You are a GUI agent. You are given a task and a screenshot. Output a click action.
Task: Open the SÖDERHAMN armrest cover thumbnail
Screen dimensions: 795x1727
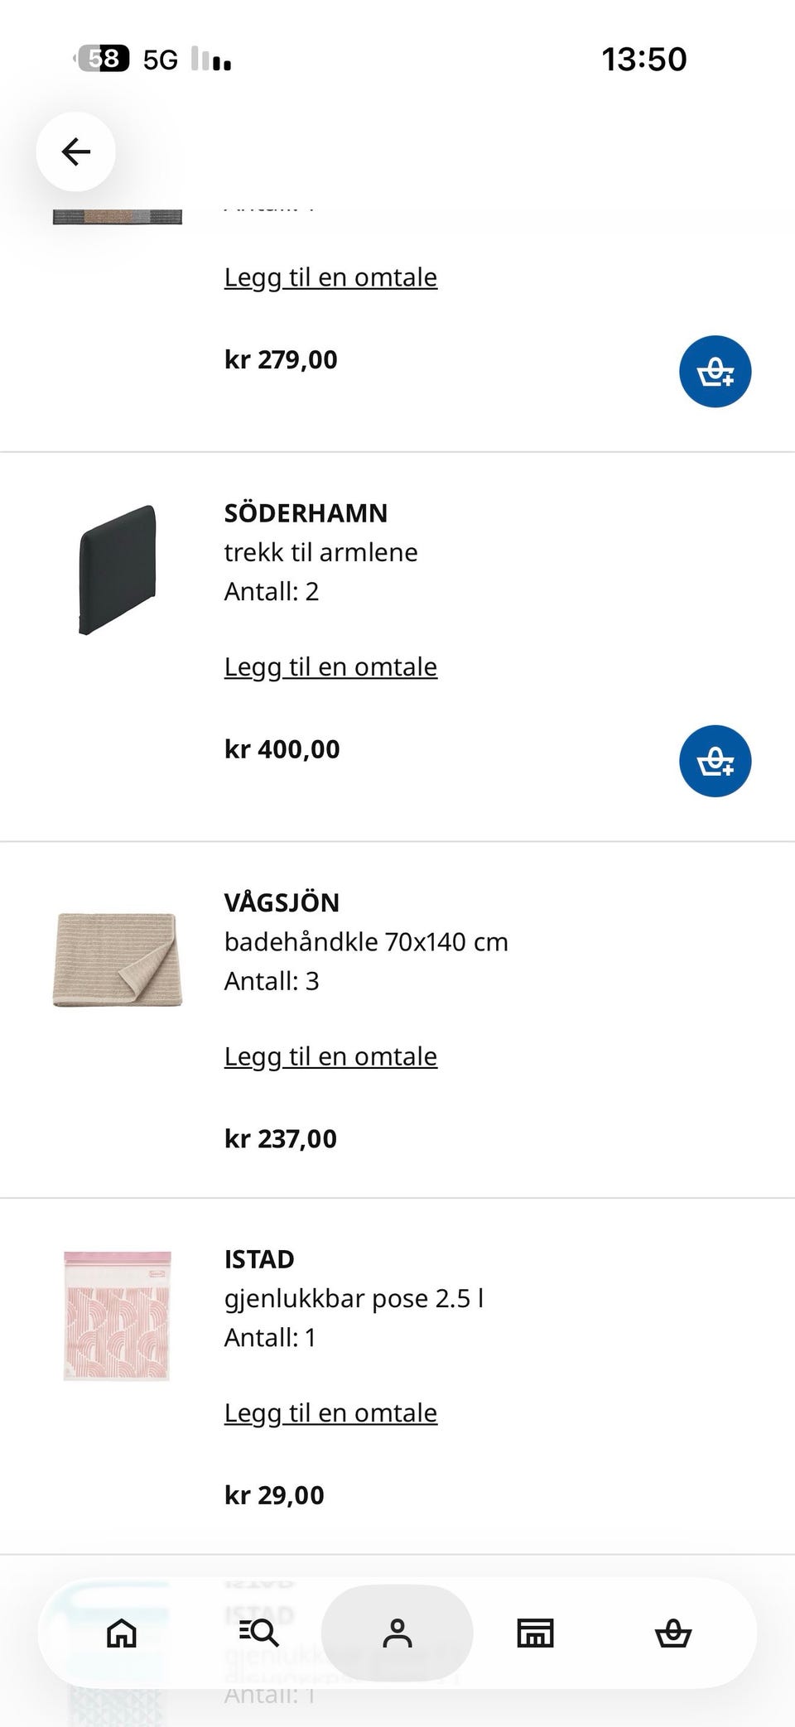click(118, 570)
